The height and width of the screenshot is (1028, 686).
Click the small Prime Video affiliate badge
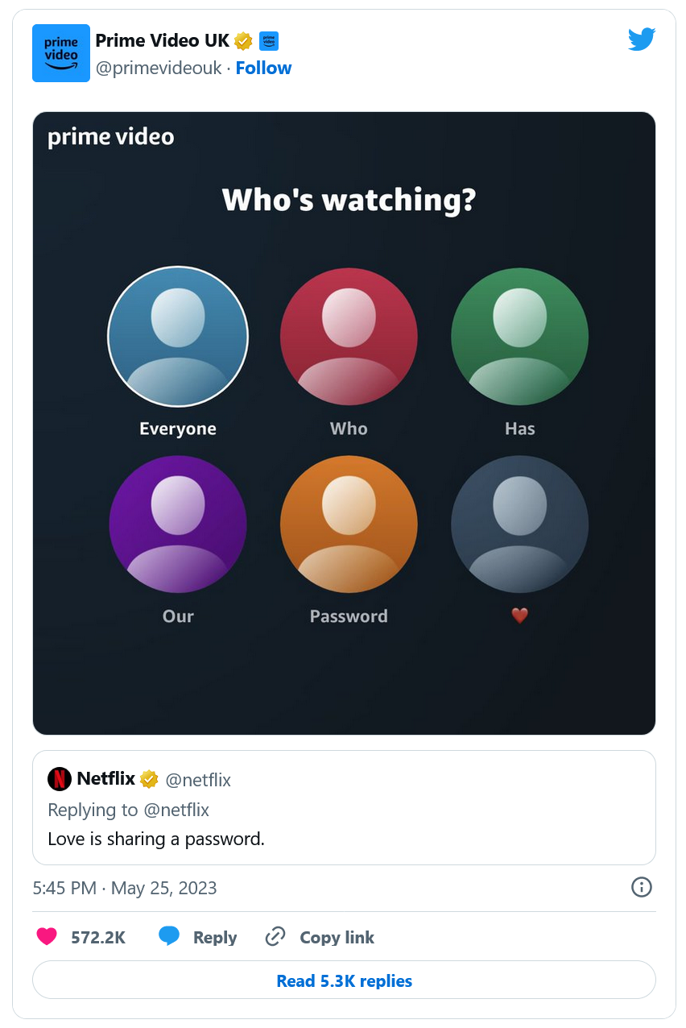[269, 40]
